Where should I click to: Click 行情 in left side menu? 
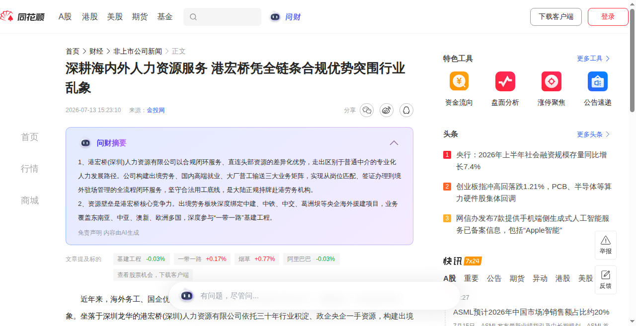30,169
